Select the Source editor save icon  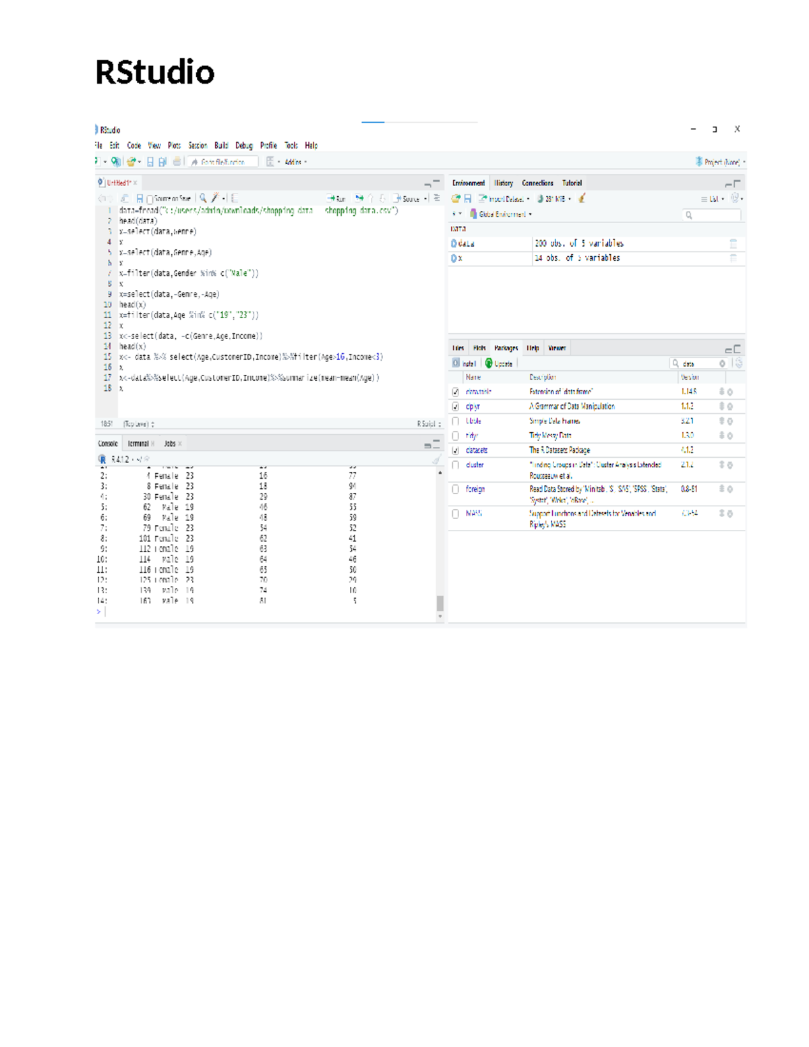tap(140, 198)
